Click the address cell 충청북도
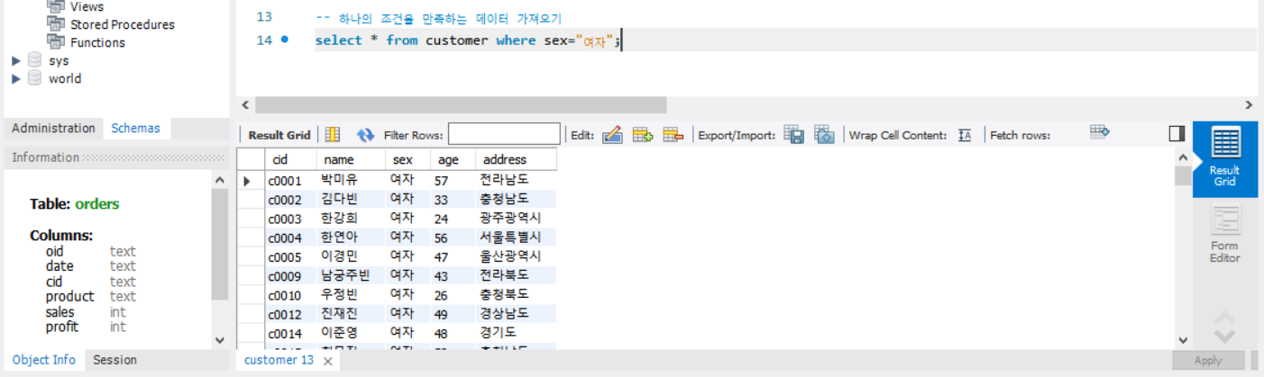Screen dimensions: 1264x377 [x=515, y=294]
